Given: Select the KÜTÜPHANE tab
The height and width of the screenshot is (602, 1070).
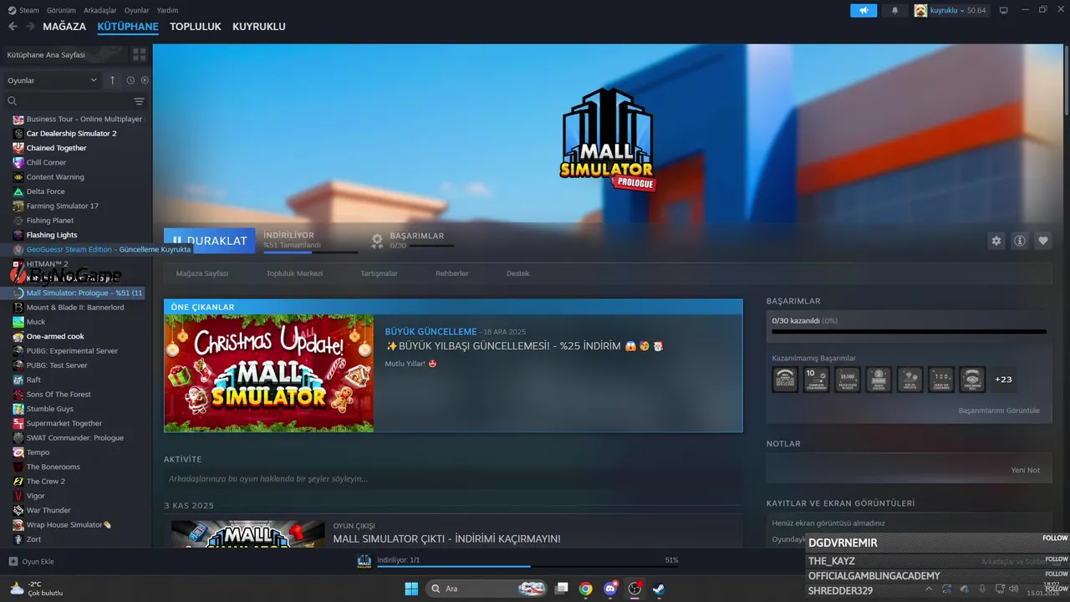Looking at the screenshot, I should 128,27.
